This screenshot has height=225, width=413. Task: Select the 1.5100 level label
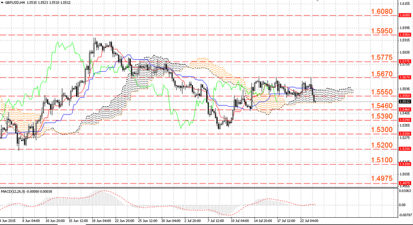[382, 160]
